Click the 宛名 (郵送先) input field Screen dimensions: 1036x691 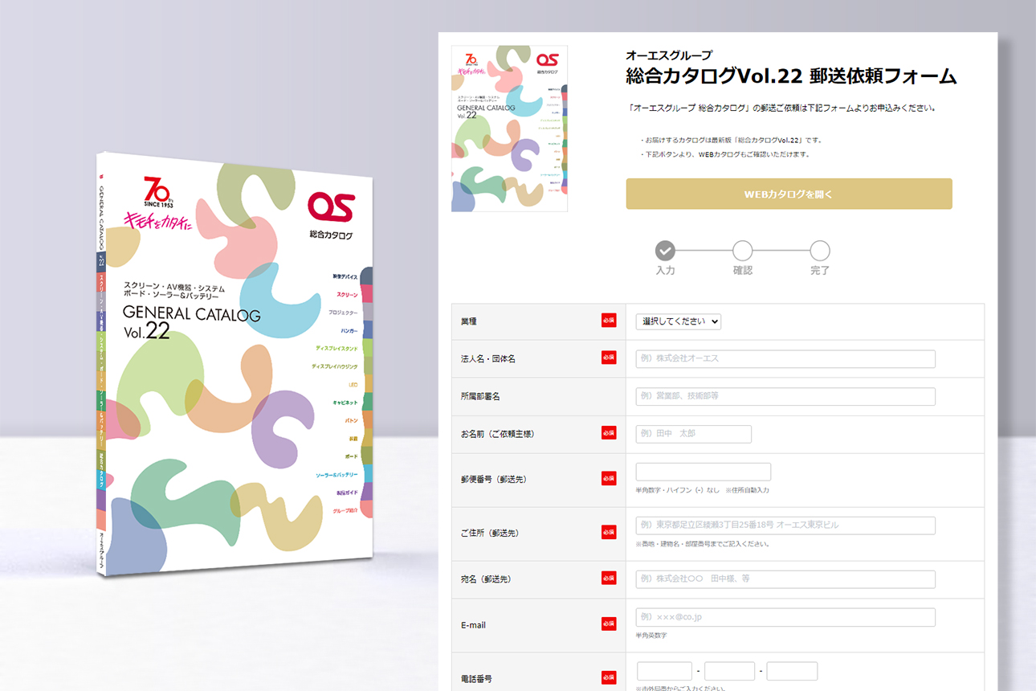click(785, 579)
